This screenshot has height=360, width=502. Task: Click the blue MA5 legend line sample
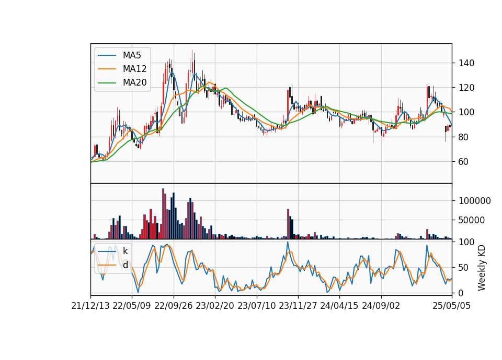click(107, 56)
